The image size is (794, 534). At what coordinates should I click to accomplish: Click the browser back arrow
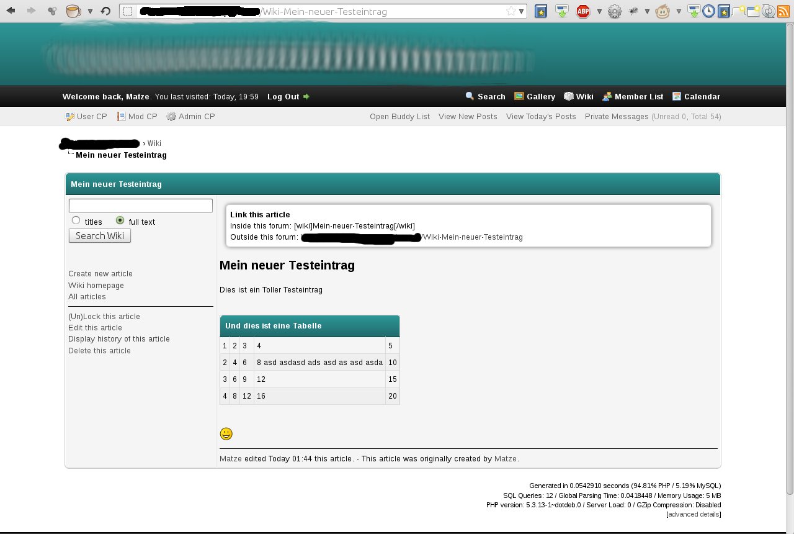(x=11, y=11)
